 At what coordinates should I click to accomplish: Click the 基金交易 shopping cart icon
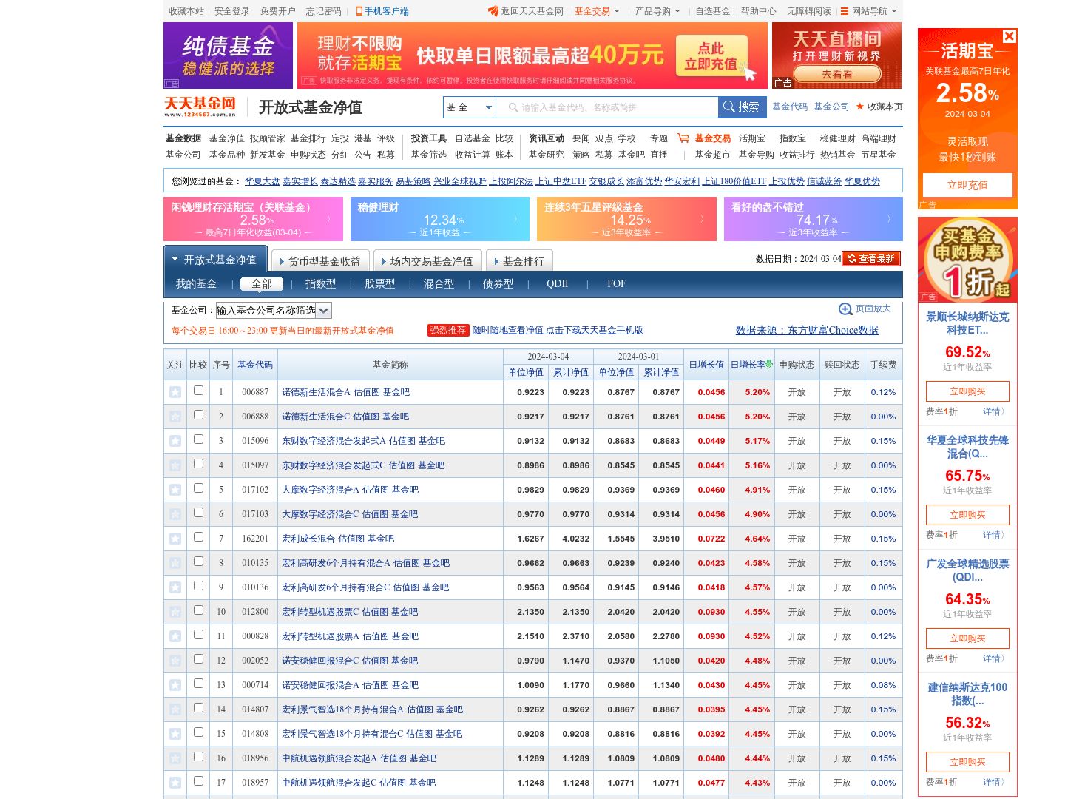683,138
